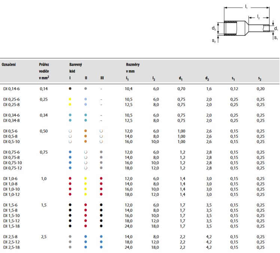The height and width of the screenshot is (253, 280).
Task: Click the Roman numeral 'III' subheader
Action: coord(102,78)
